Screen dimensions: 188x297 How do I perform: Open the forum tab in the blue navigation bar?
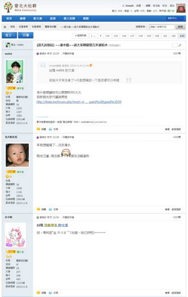[22, 18]
